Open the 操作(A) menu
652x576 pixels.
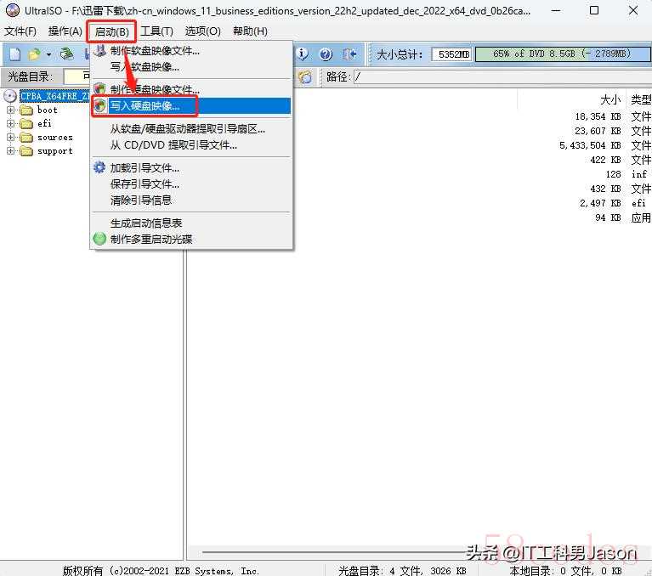65,31
